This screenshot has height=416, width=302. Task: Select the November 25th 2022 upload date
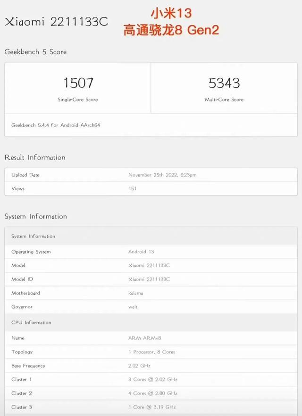pos(162,175)
